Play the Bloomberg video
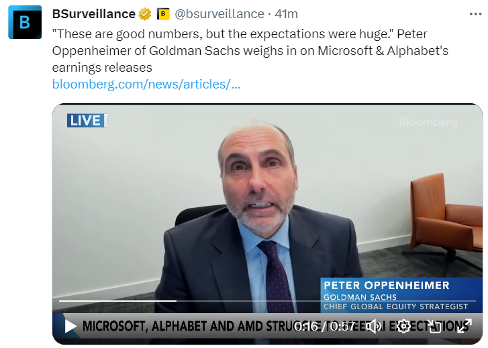Image resolution: width=488 pixels, height=348 pixels. 70,327
